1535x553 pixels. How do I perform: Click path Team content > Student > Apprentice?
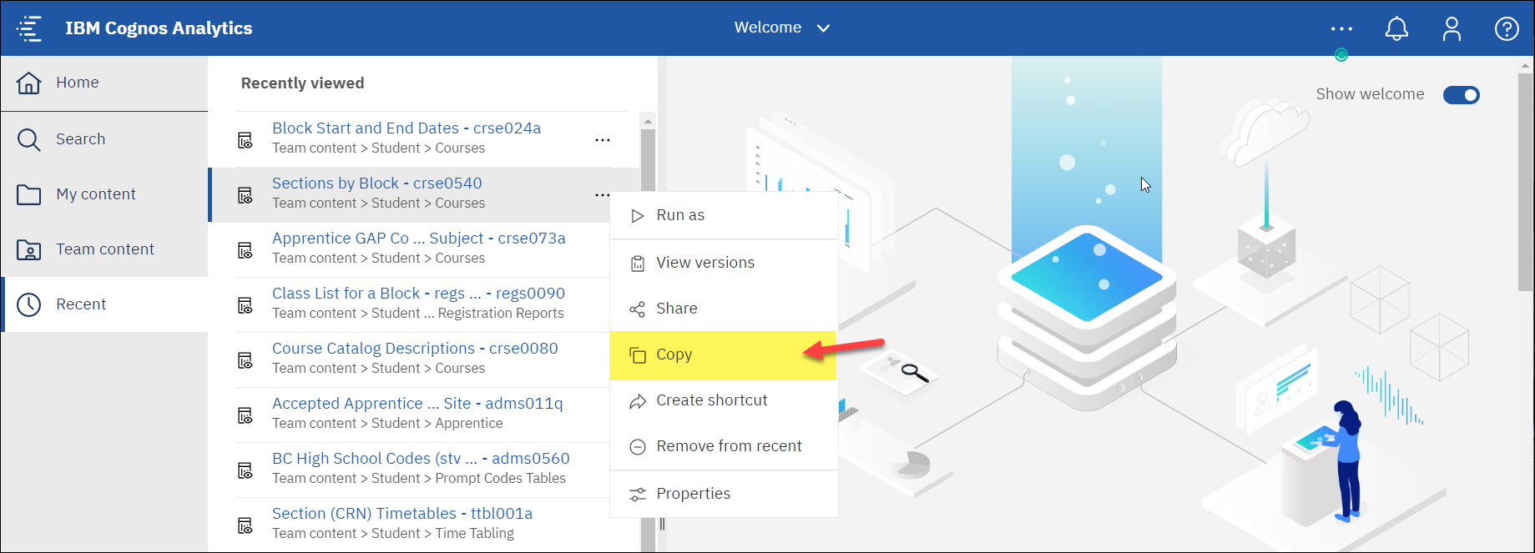point(387,424)
